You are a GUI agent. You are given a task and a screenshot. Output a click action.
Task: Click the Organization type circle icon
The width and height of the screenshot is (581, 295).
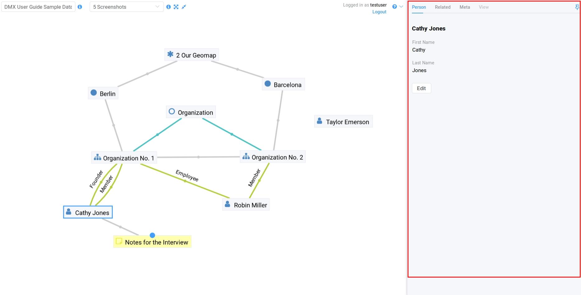[x=172, y=112]
